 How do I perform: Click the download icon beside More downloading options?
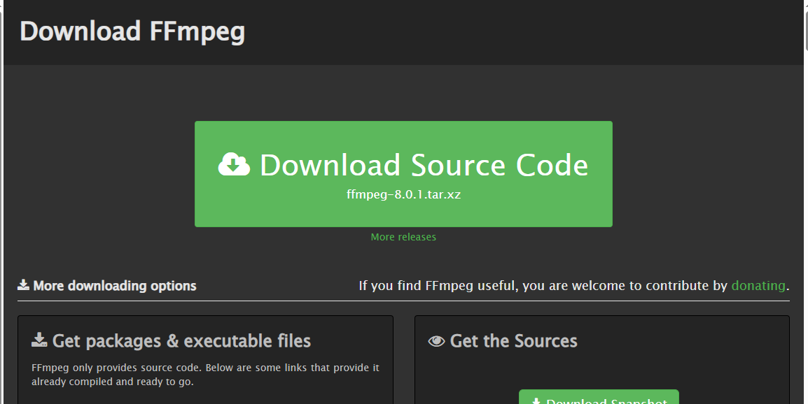pos(23,284)
